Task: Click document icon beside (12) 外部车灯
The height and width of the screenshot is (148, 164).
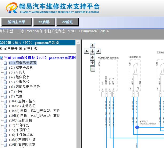Action: tap(5, 125)
